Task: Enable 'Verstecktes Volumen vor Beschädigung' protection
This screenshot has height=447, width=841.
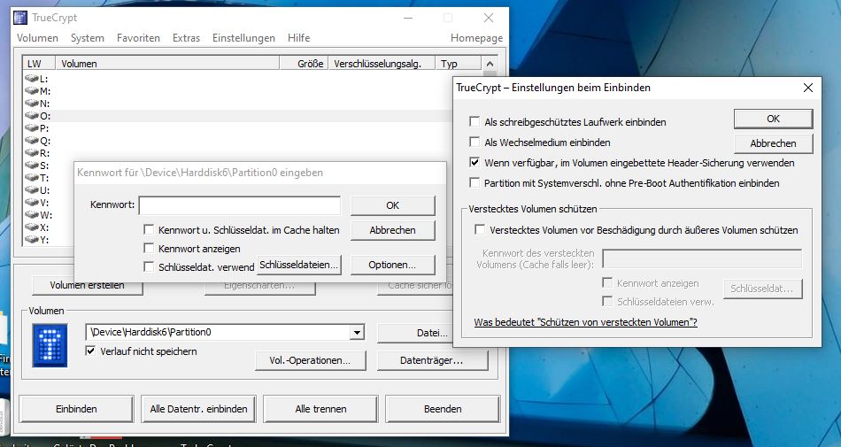Action: coord(480,230)
